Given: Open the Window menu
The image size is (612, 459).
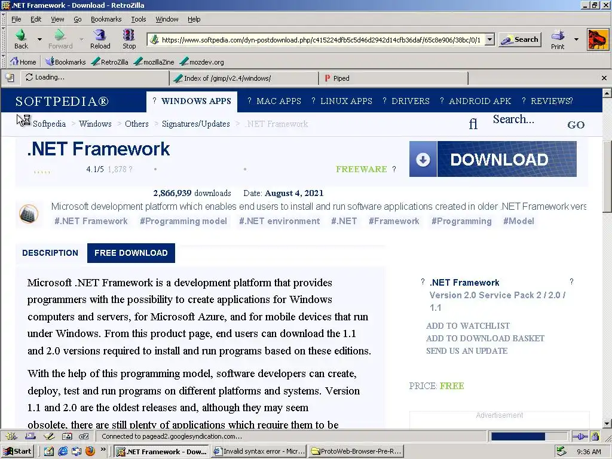Looking at the screenshot, I should (167, 19).
